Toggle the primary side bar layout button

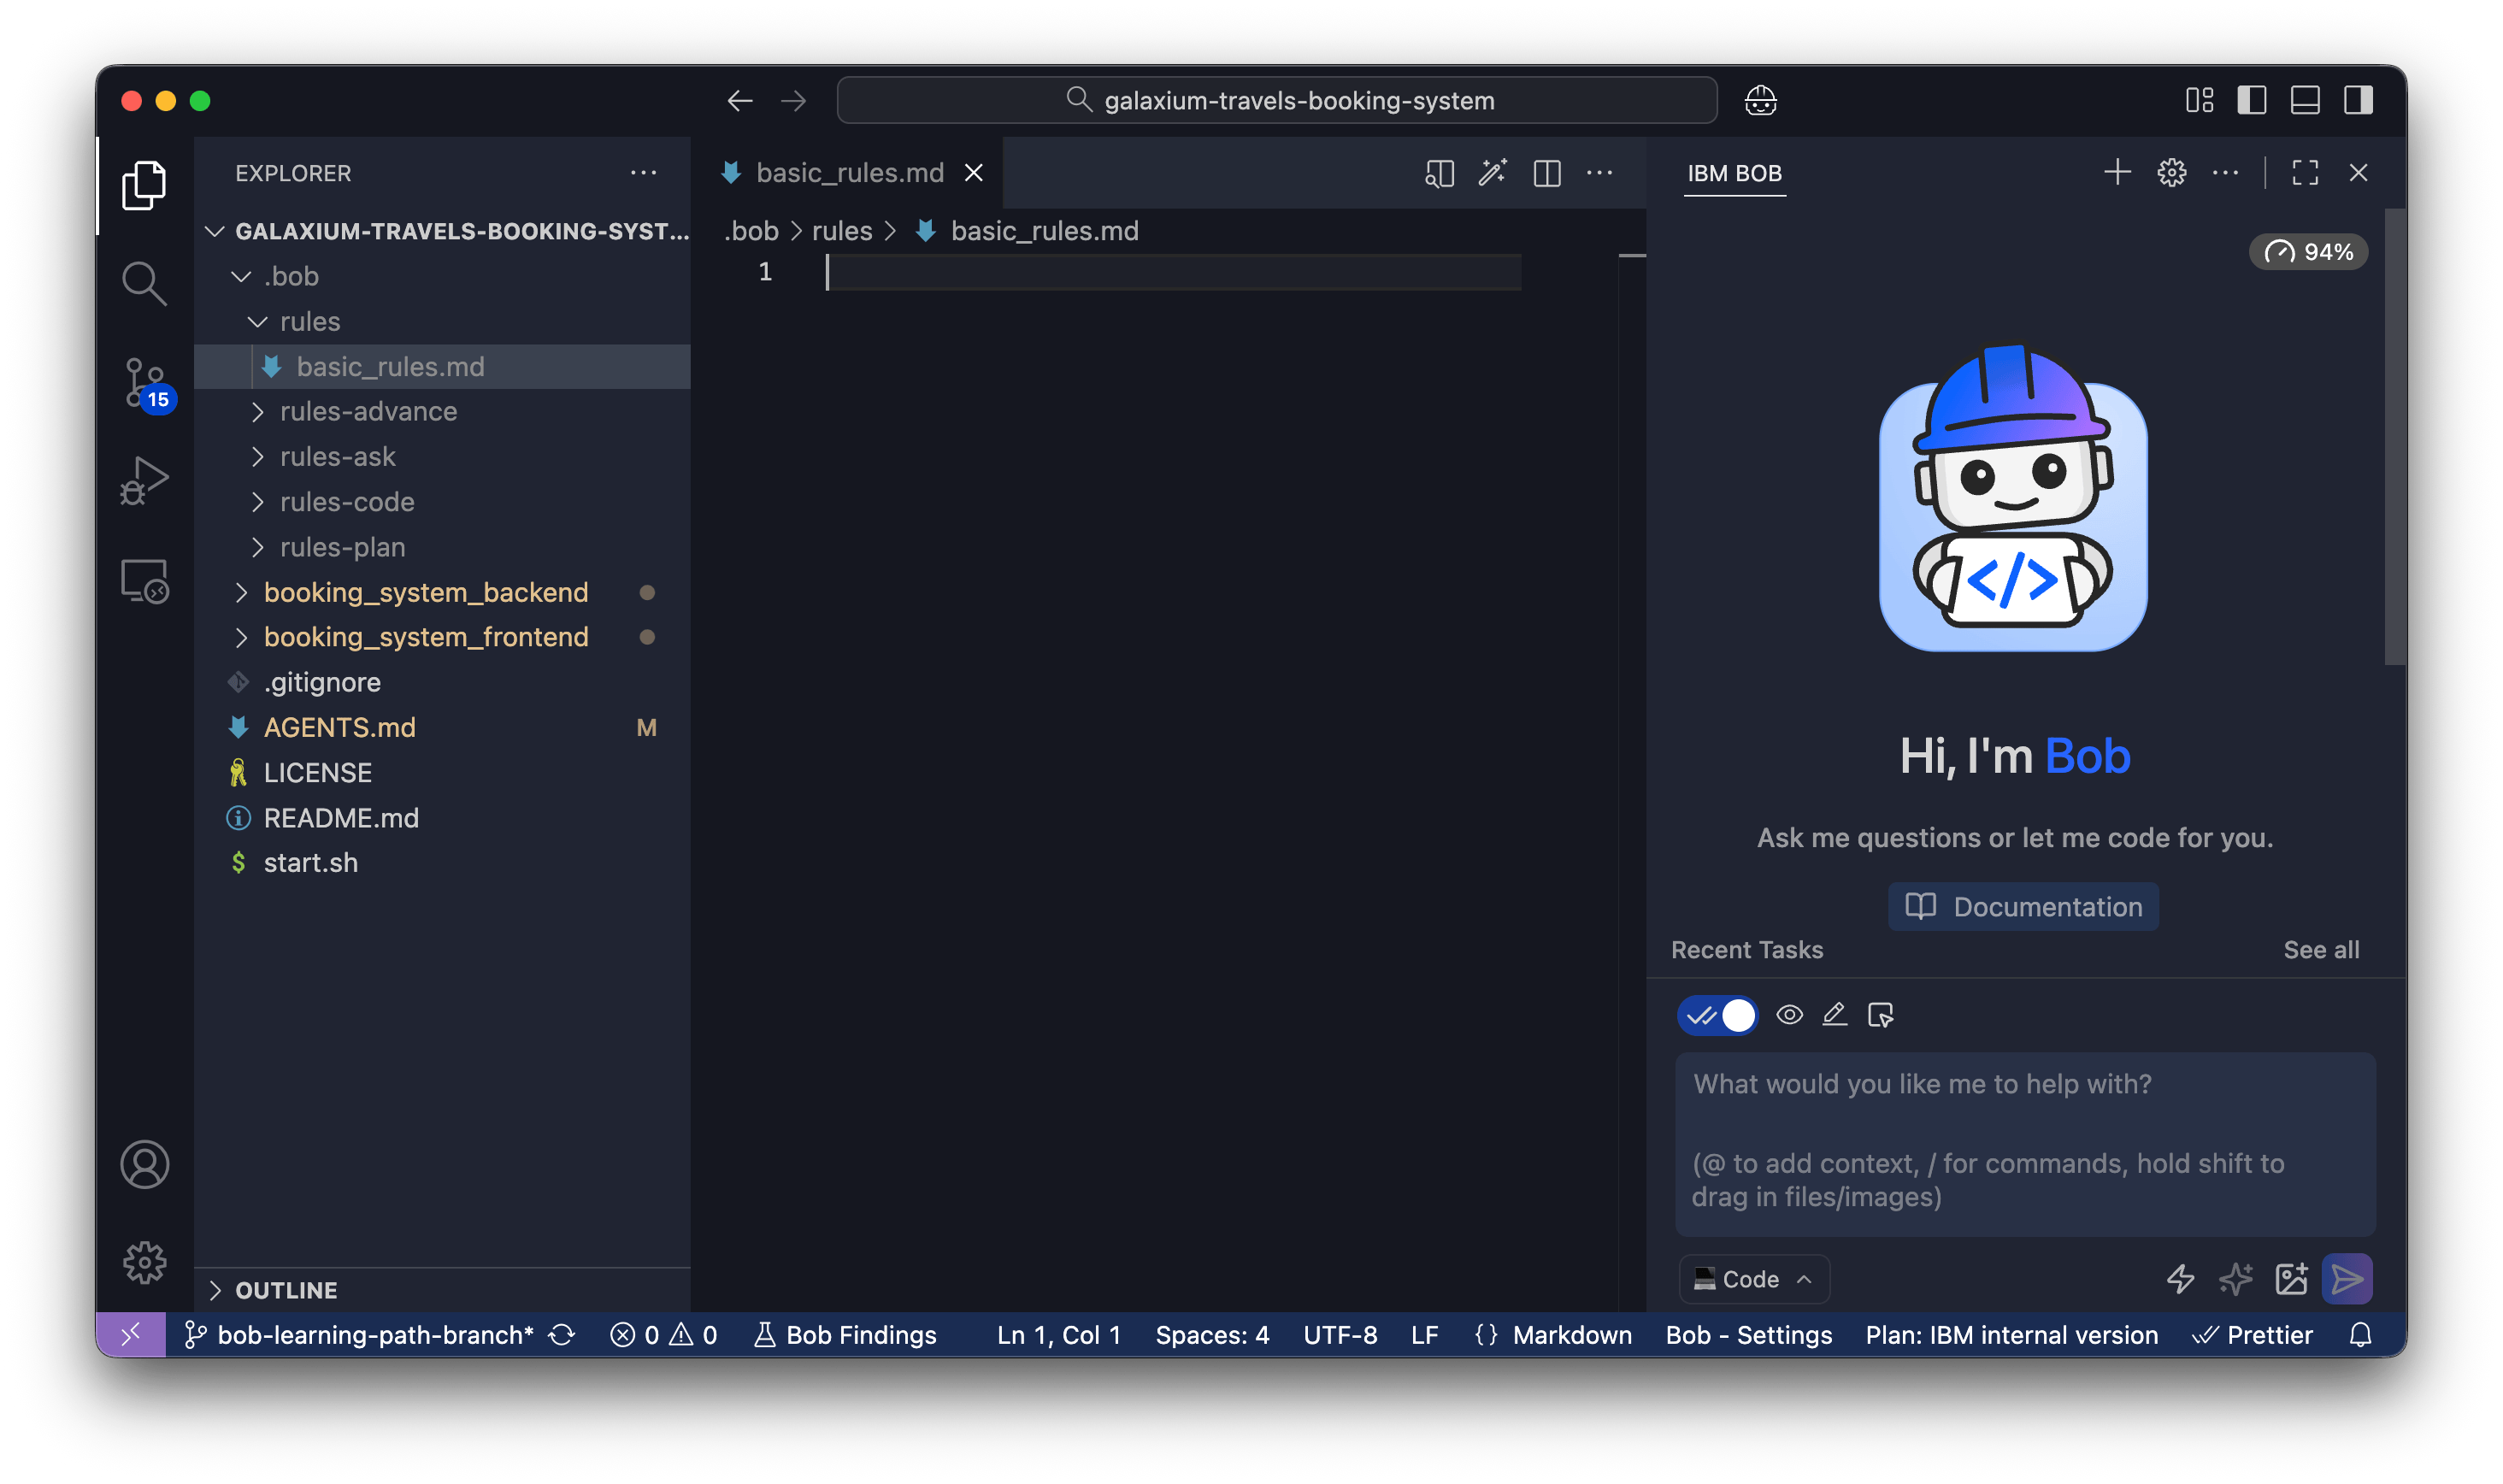click(2251, 101)
